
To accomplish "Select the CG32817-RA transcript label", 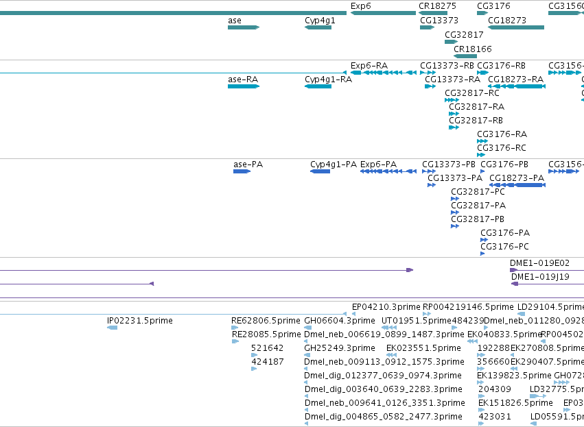I will click(476, 107).
